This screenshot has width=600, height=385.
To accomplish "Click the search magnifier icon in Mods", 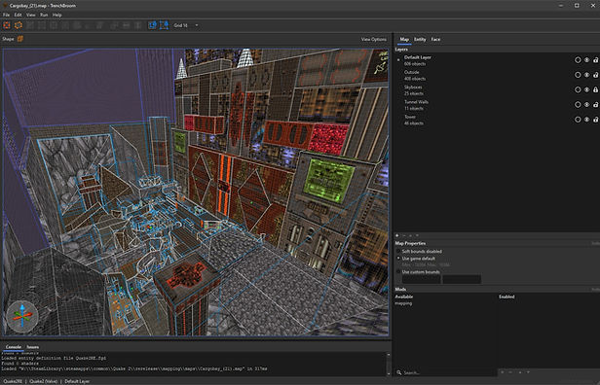I will pos(399,372).
